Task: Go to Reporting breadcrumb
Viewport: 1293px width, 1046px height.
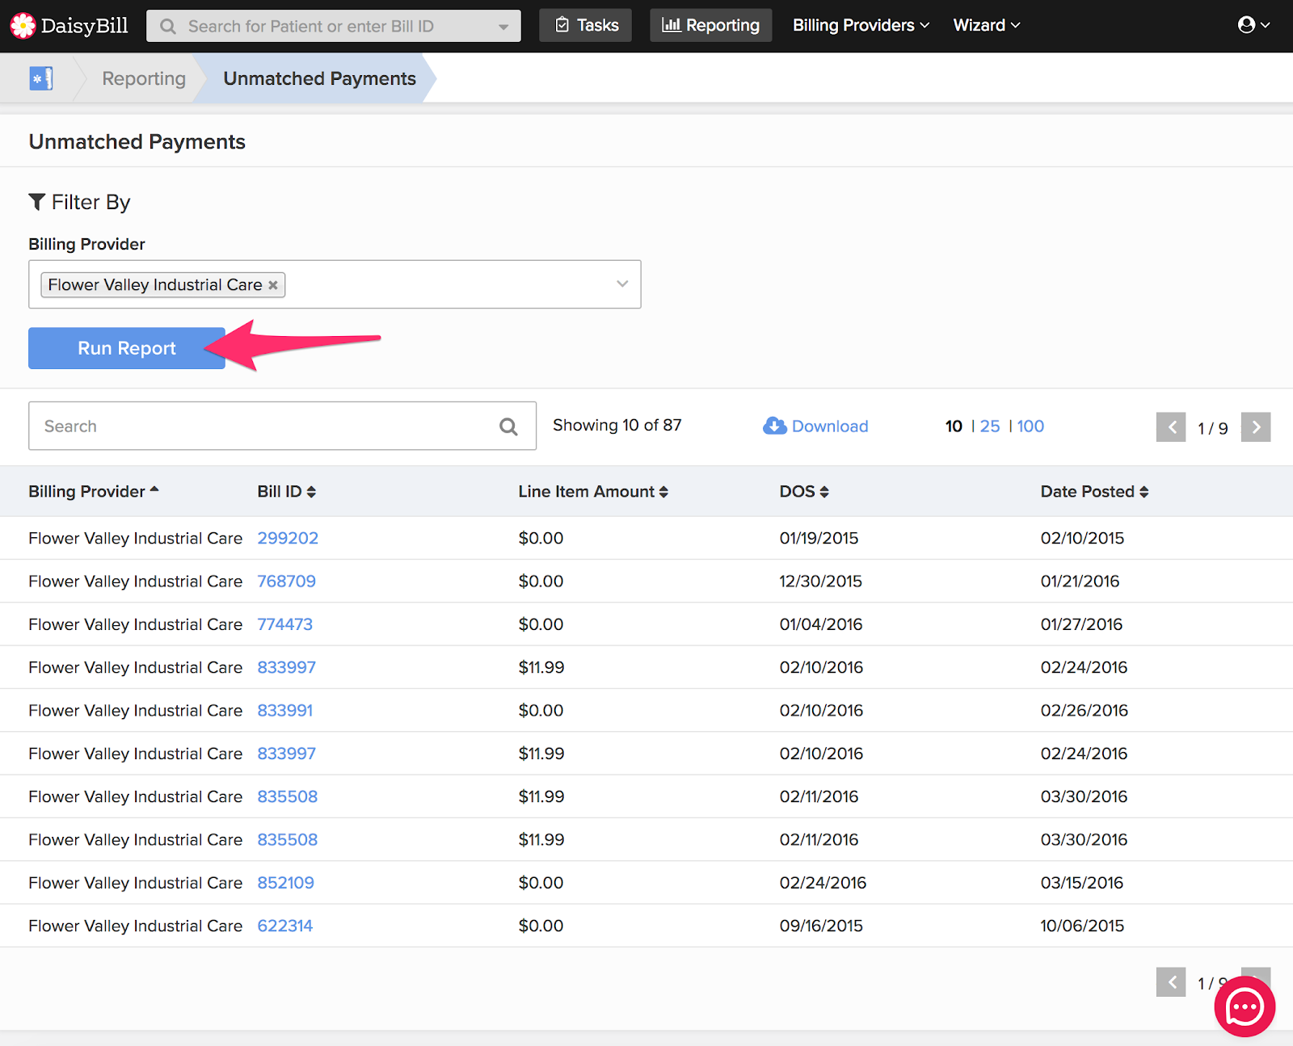Action: click(144, 78)
